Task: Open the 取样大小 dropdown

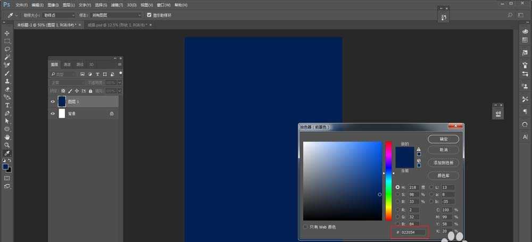Action: (59, 15)
